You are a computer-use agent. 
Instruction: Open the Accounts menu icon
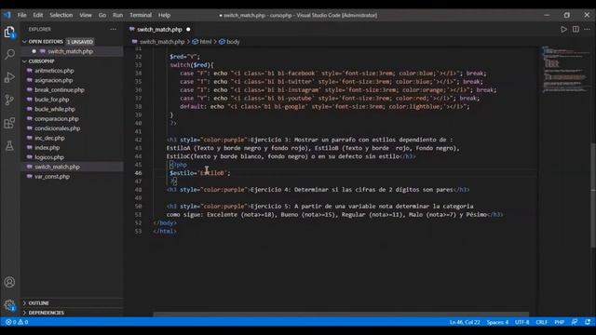click(9, 282)
